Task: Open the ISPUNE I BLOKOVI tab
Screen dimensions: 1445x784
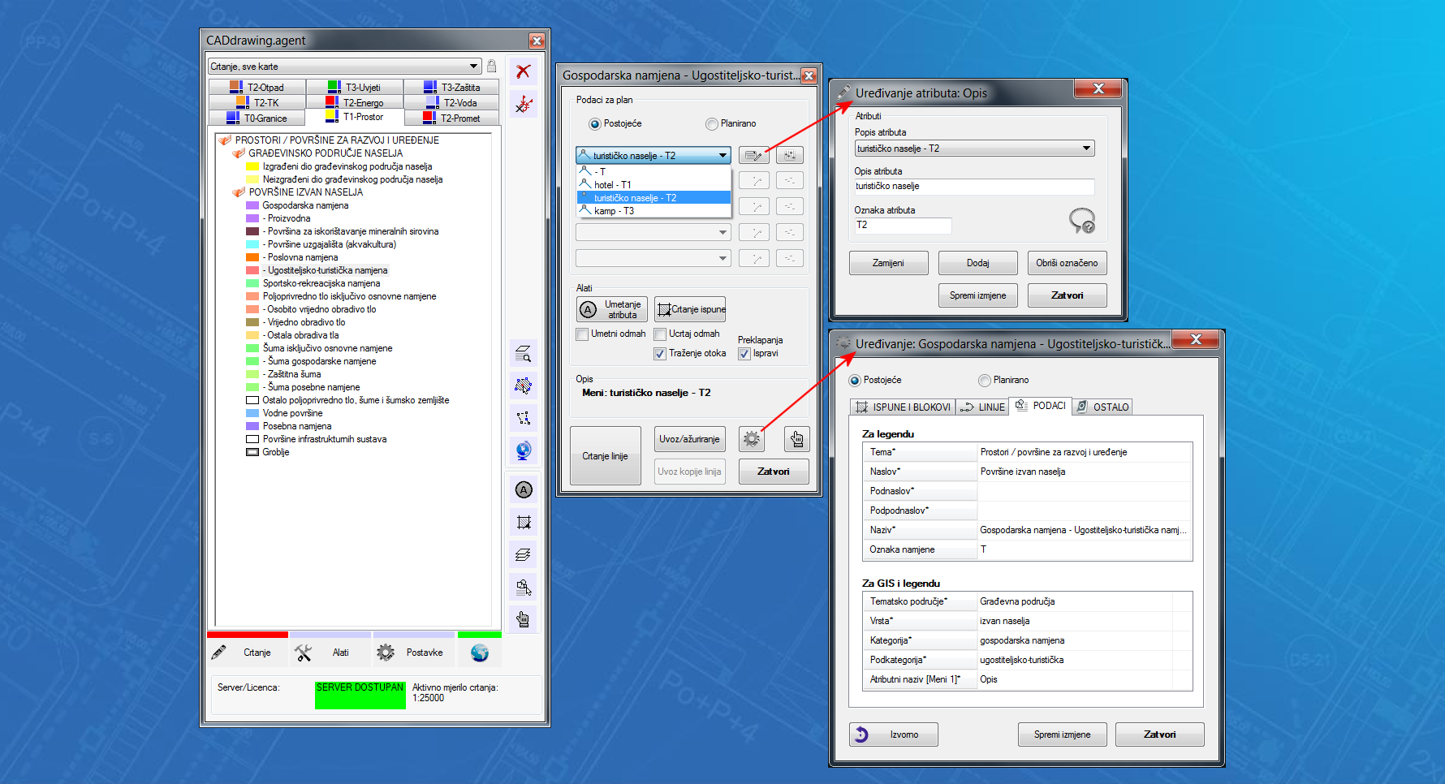Action: coord(903,407)
